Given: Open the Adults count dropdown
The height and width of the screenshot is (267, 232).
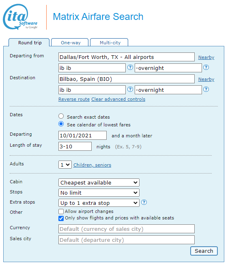Looking at the screenshot, I should point(65,165).
